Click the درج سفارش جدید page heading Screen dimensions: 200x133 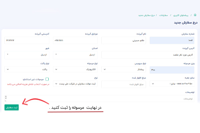186,23
